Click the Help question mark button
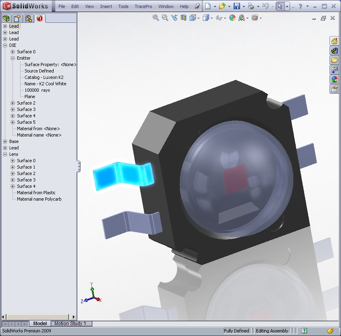The width and height of the screenshot is (341, 336). [x=300, y=6]
